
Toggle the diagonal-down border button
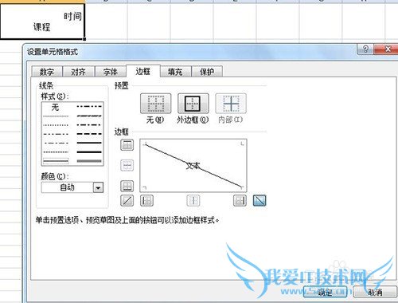point(259,201)
